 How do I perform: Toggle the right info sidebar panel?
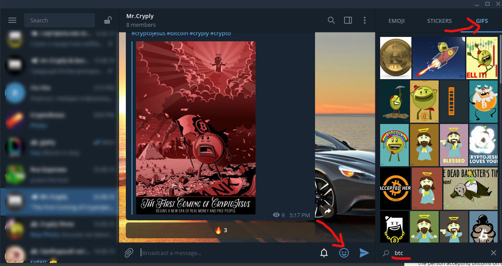click(348, 21)
